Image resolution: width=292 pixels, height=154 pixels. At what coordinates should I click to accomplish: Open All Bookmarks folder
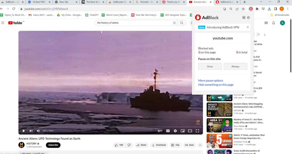[x=280, y=15]
